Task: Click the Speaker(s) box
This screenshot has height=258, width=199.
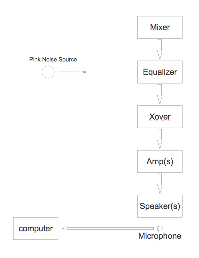Action: [x=160, y=206]
